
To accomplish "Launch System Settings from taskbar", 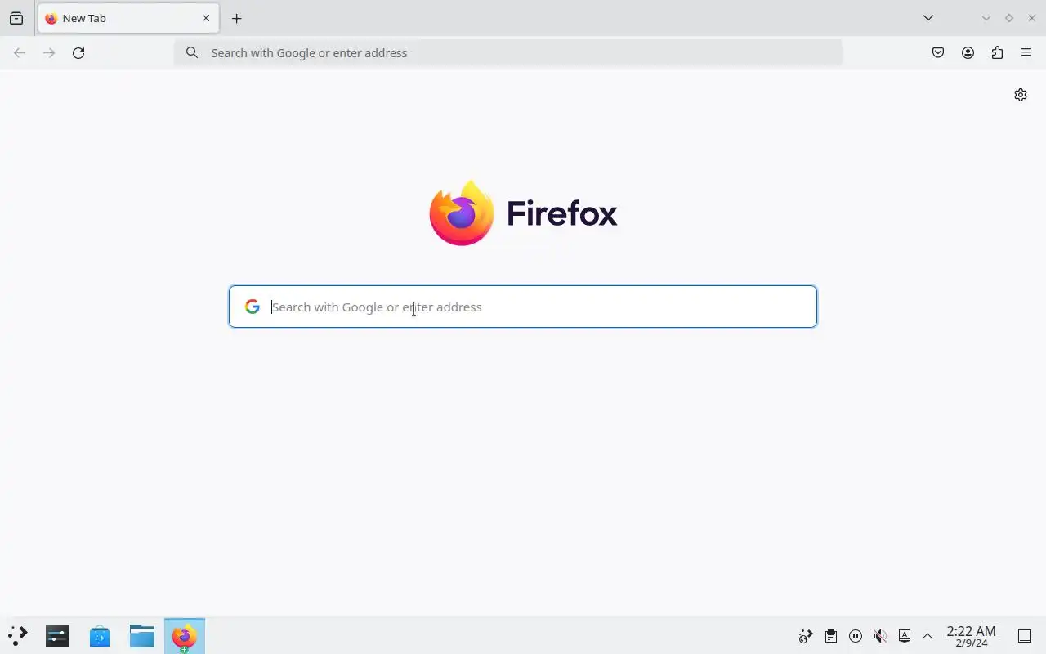I will coord(57,636).
